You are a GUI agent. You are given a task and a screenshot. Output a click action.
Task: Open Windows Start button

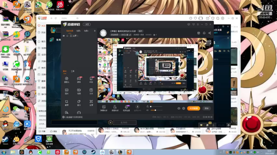click(4, 152)
